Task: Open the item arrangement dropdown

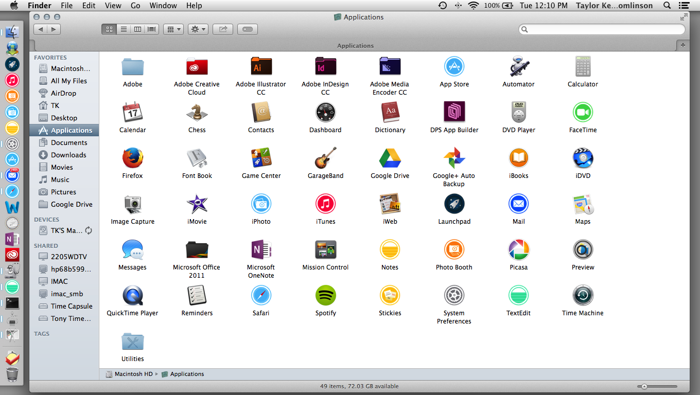Action: (173, 29)
